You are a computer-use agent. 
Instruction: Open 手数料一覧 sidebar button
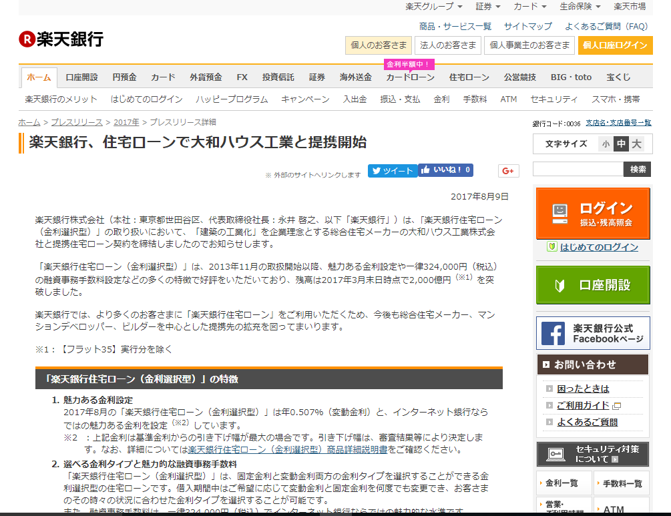[x=622, y=483]
